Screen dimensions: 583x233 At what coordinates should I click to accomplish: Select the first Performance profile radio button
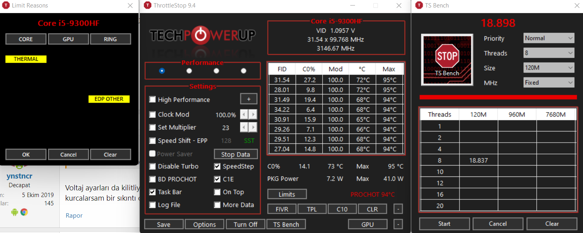(162, 71)
